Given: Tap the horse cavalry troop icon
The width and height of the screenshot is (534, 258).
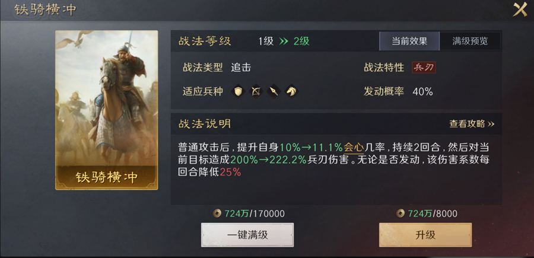Looking at the screenshot, I should pyautogui.click(x=291, y=91).
